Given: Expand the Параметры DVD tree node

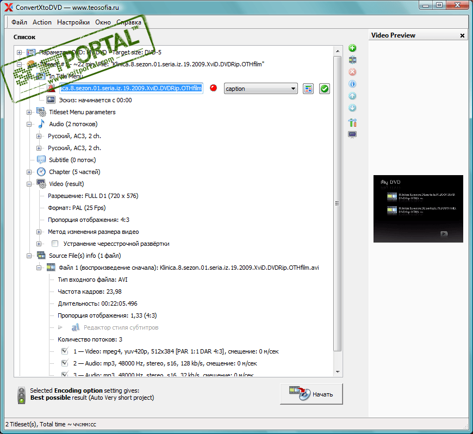Looking at the screenshot, I should pos(20,53).
